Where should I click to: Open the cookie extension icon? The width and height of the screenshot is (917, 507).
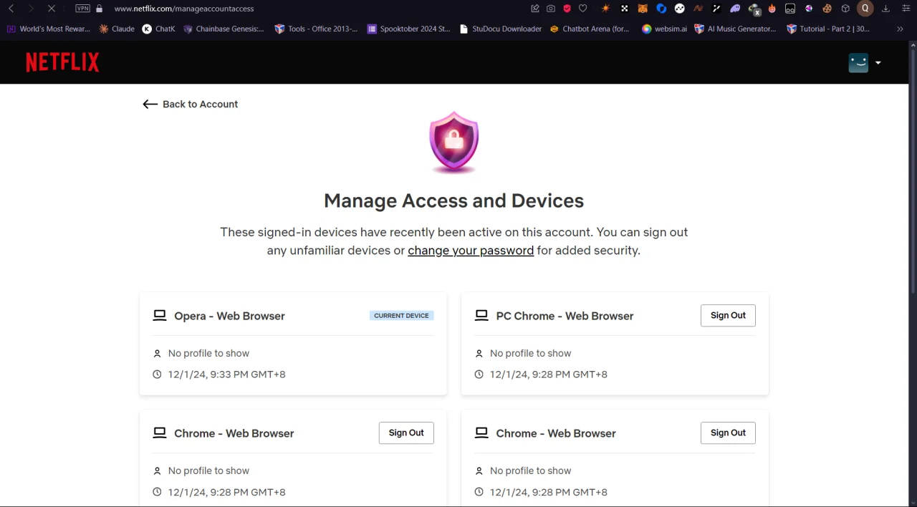(827, 9)
